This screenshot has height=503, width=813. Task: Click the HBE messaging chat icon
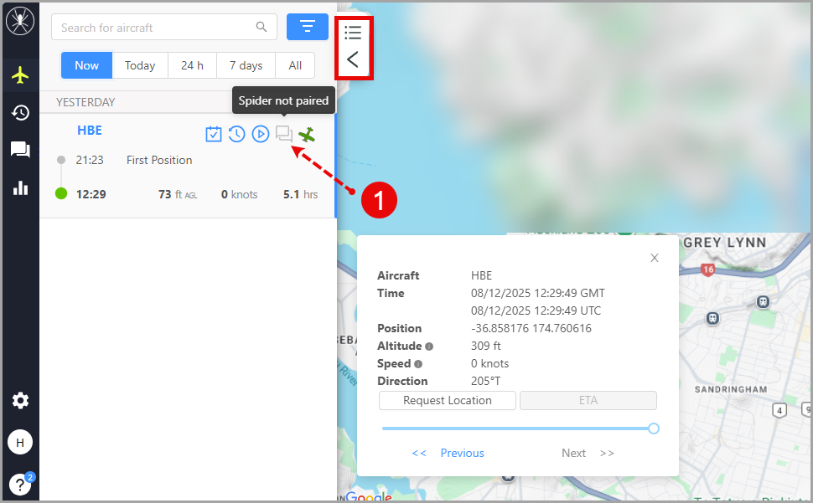click(284, 134)
